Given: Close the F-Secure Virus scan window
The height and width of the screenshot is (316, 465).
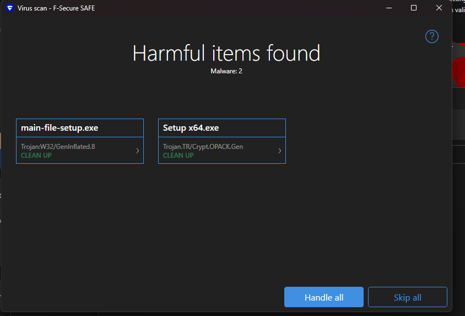Looking at the screenshot, I should (439, 8).
